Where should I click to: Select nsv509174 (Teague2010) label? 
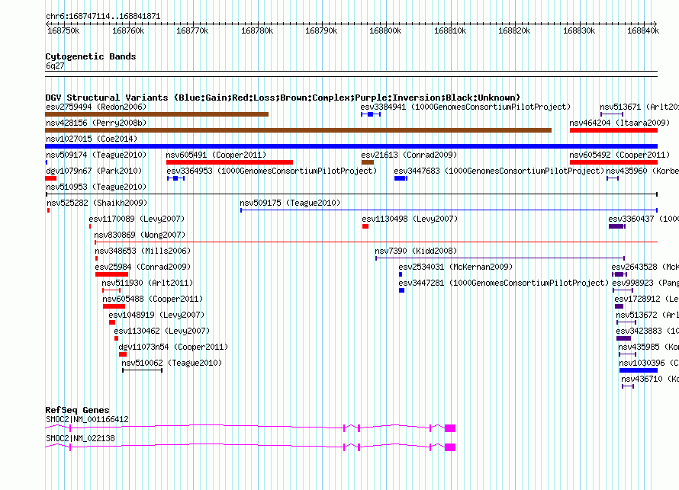click(x=96, y=155)
